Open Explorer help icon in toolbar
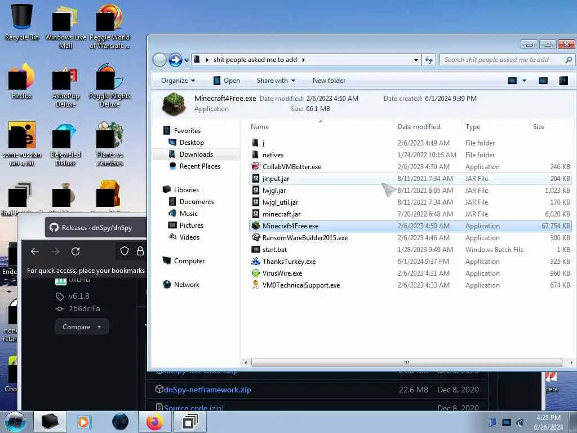 (x=563, y=81)
